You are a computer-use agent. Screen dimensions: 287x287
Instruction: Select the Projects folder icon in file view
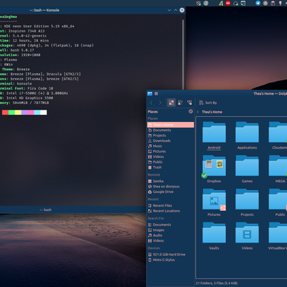coord(247,199)
